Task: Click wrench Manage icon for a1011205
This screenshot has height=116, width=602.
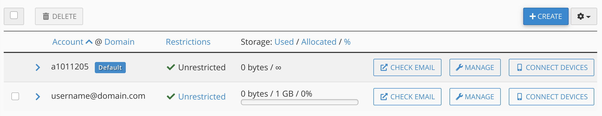Action: coord(459,68)
